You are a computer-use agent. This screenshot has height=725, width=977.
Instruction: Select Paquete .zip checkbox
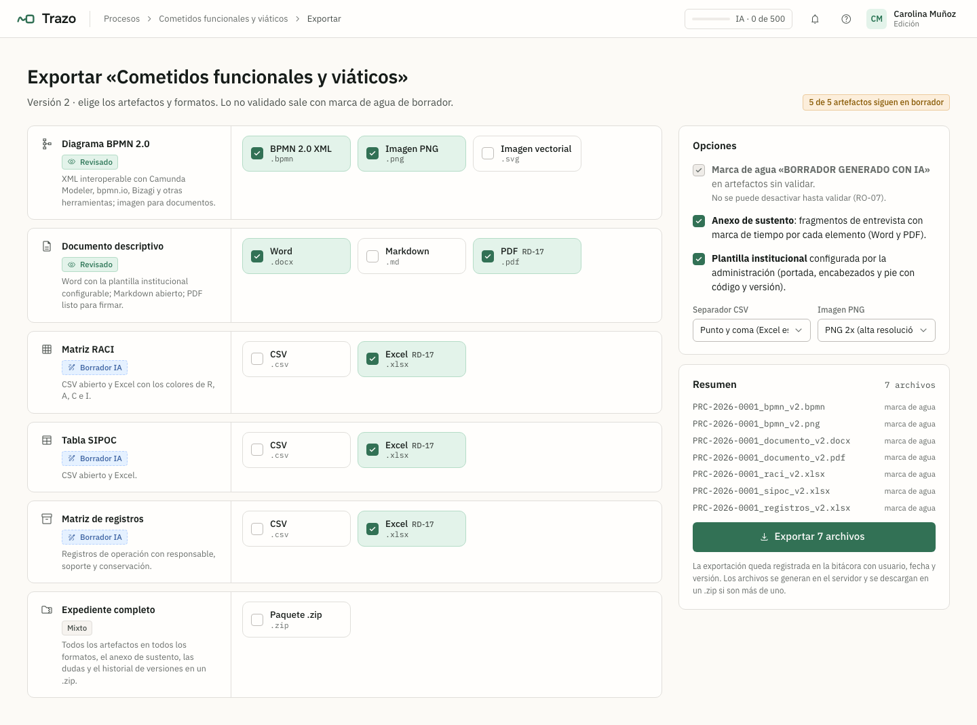tap(257, 619)
